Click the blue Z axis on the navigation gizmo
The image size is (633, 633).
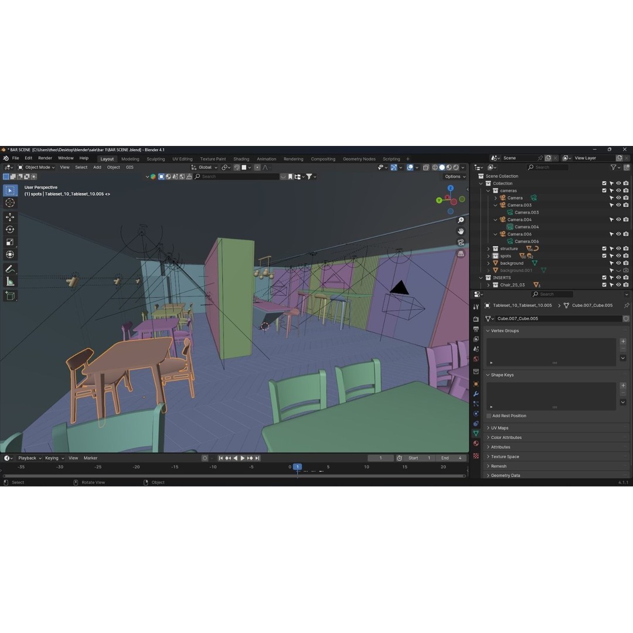450,188
